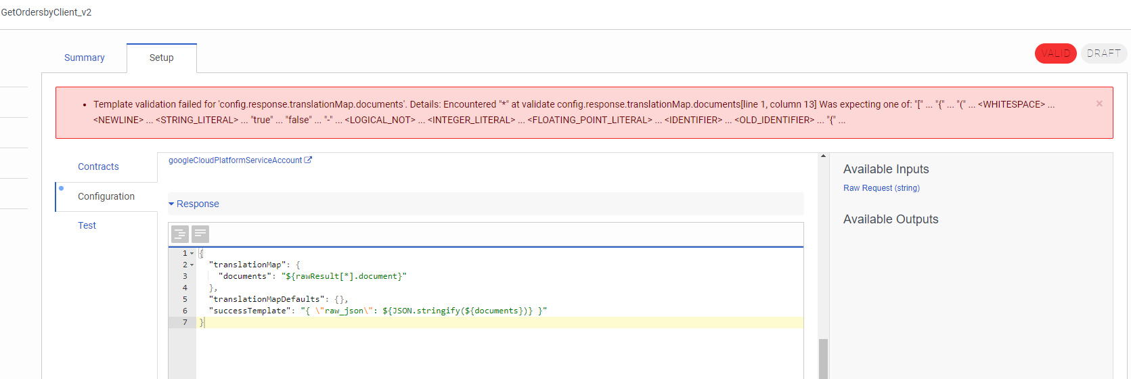Select Configuration in the side navigation
This screenshot has width=1131, height=379.
pos(106,196)
